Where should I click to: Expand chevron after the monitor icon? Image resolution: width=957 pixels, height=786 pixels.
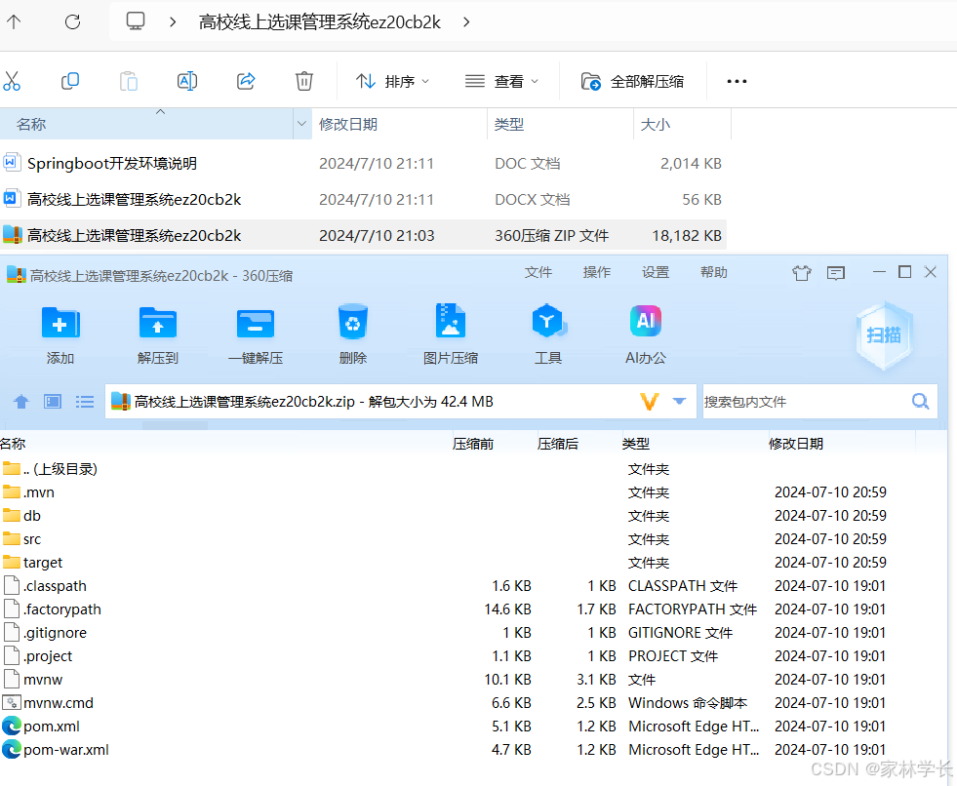[173, 22]
